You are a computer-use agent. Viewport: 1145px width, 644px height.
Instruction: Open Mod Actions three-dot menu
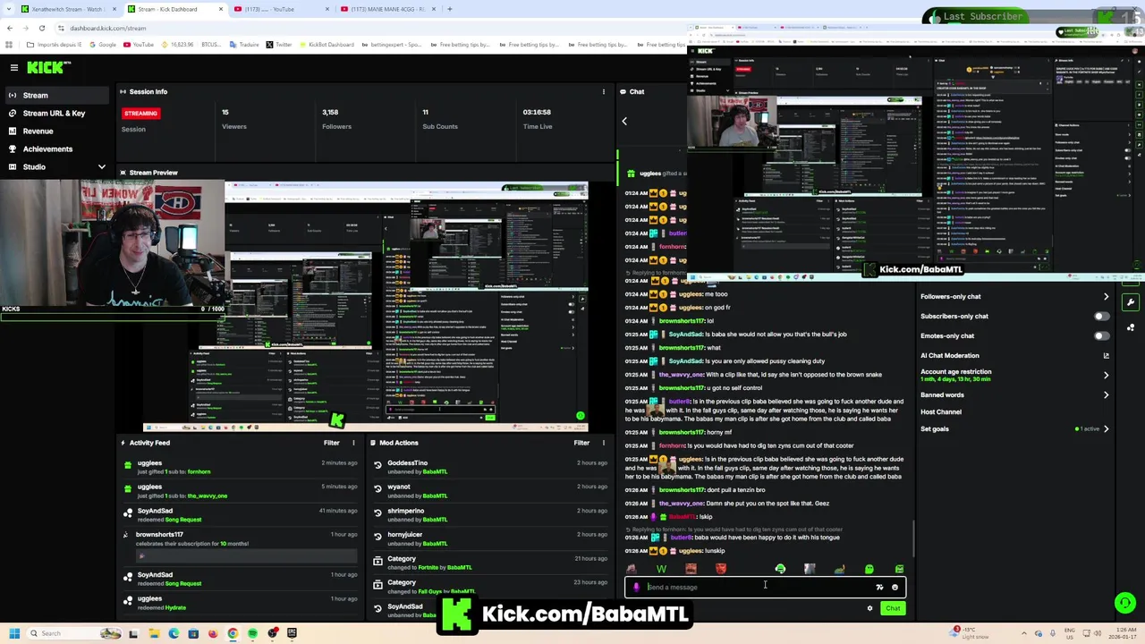[603, 443]
